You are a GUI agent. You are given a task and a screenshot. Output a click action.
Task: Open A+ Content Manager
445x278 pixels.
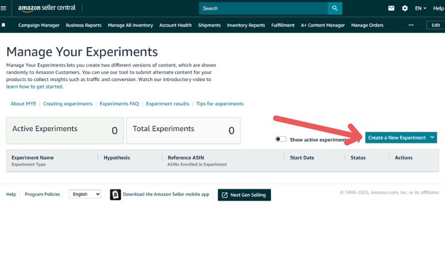click(323, 25)
